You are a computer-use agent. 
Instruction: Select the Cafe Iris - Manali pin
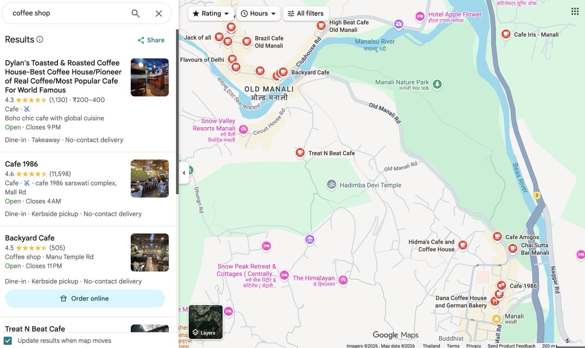point(506,34)
